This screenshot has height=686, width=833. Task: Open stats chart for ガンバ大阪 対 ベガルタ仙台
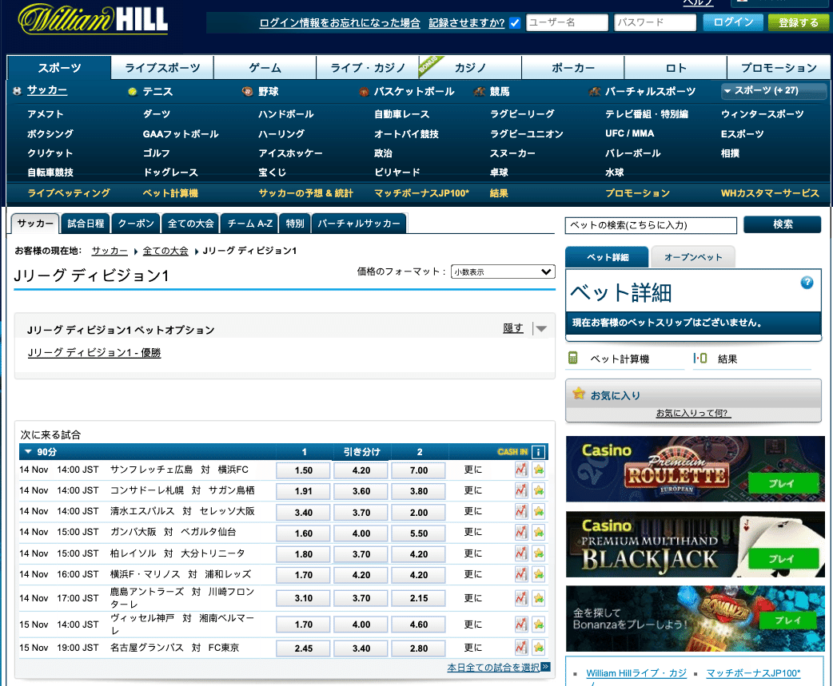[x=521, y=532]
